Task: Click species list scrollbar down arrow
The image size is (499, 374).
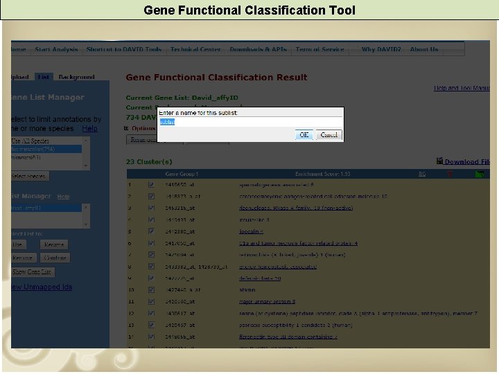Action: pyautogui.click(x=86, y=166)
